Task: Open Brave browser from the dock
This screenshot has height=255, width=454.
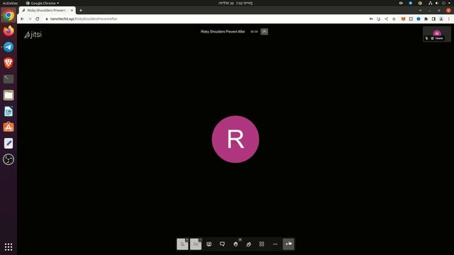Action: 9,63
